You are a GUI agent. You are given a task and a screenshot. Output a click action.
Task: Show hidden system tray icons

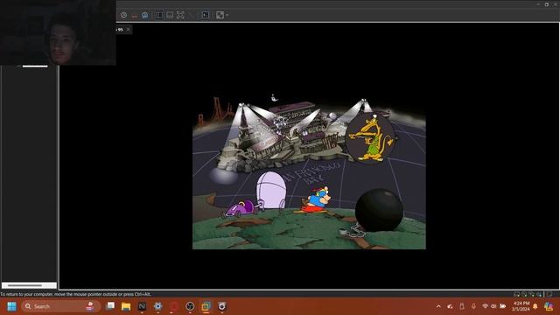point(438,306)
